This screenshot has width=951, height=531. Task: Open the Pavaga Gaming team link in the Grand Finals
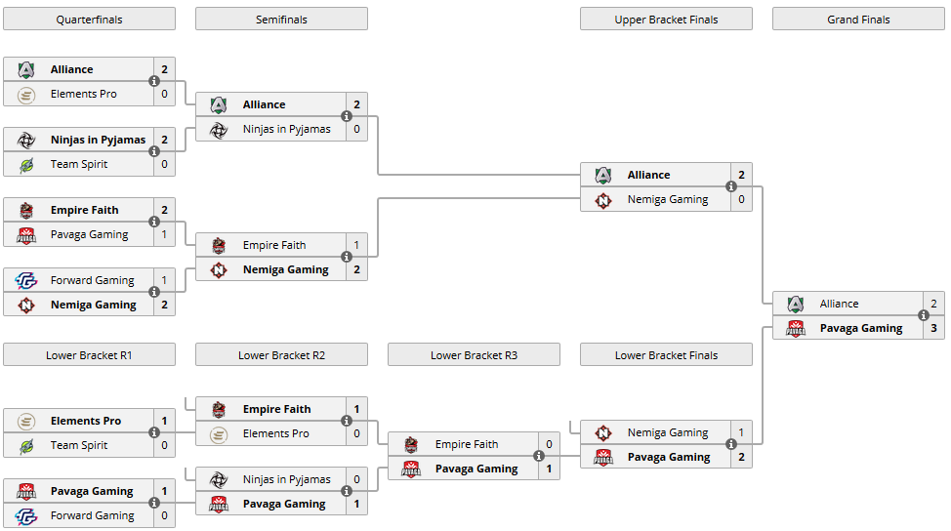pyautogui.click(x=860, y=328)
